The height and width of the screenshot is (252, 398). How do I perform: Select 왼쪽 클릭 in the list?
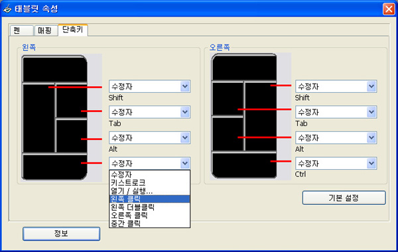click(149, 199)
